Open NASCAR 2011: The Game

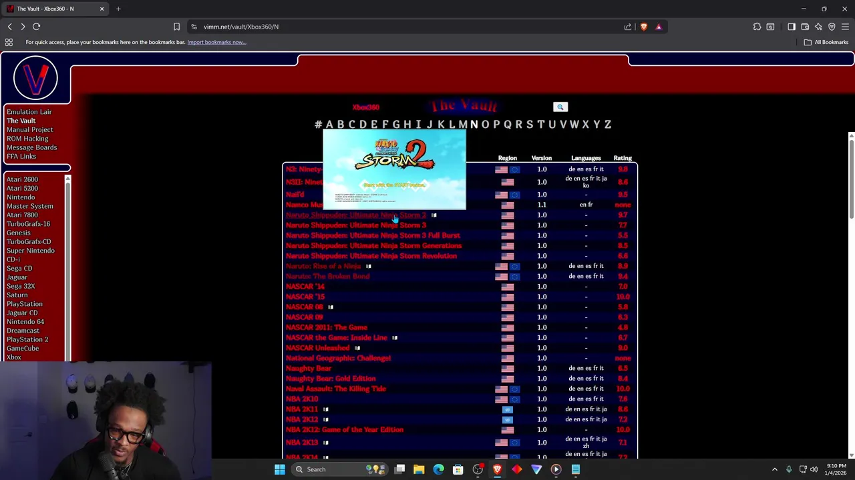click(327, 327)
